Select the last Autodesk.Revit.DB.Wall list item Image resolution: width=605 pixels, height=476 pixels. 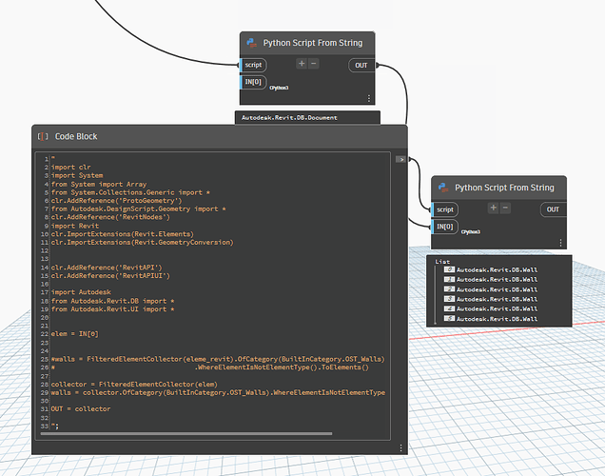click(x=495, y=318)
